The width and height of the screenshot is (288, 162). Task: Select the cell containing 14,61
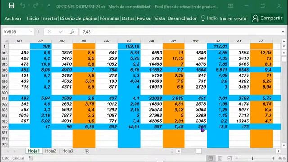click(x=129, y=127)
